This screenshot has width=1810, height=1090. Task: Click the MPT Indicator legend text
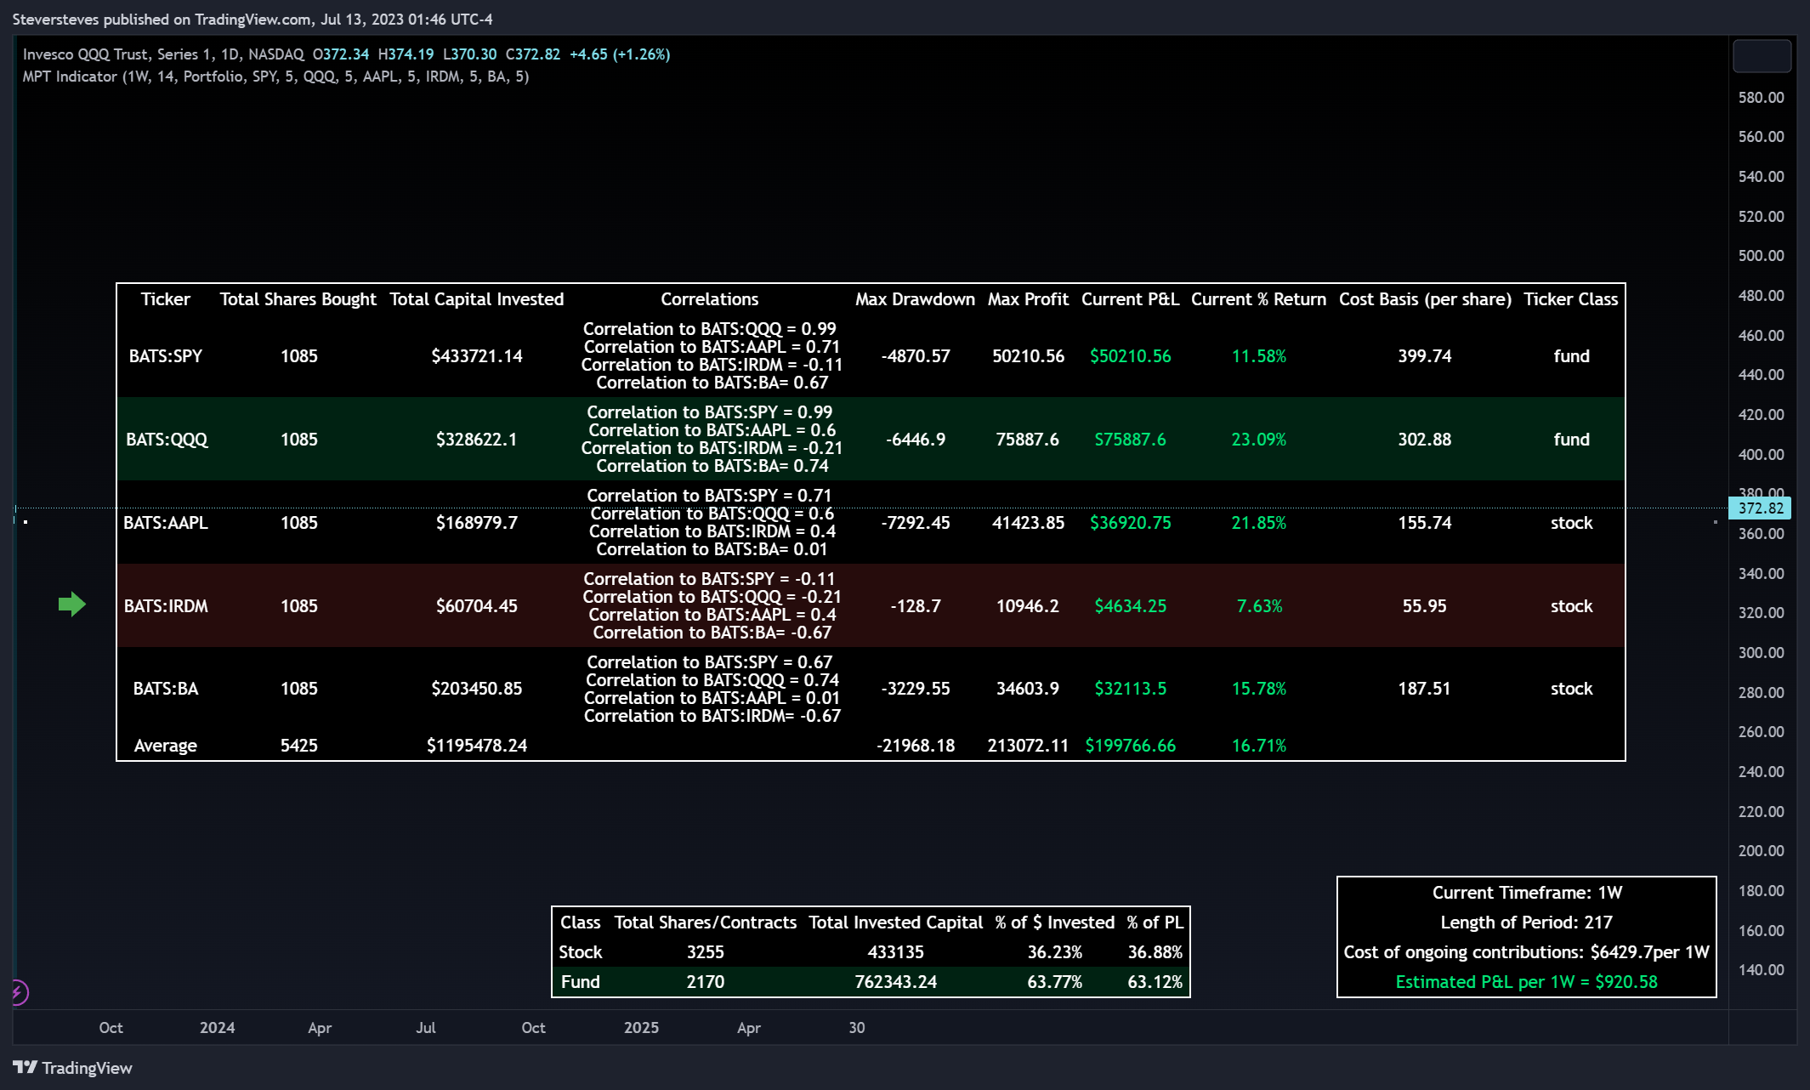coord(275,77)
